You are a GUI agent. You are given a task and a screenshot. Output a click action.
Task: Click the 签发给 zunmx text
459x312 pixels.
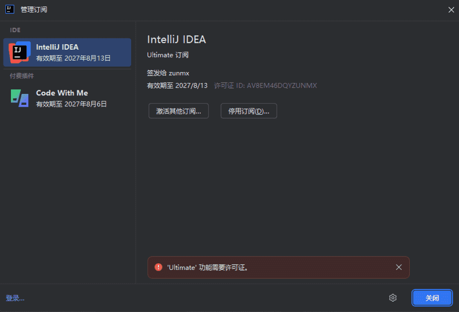tap(168, 73)
